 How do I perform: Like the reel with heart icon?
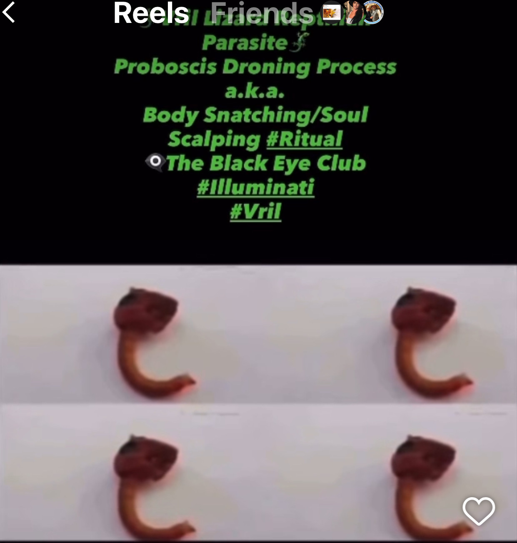tap(479, 511)
